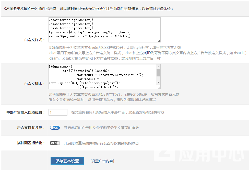The image size is (249, 170).
Task: Disable the 是否支持父分类 switch
Action: 55,128
